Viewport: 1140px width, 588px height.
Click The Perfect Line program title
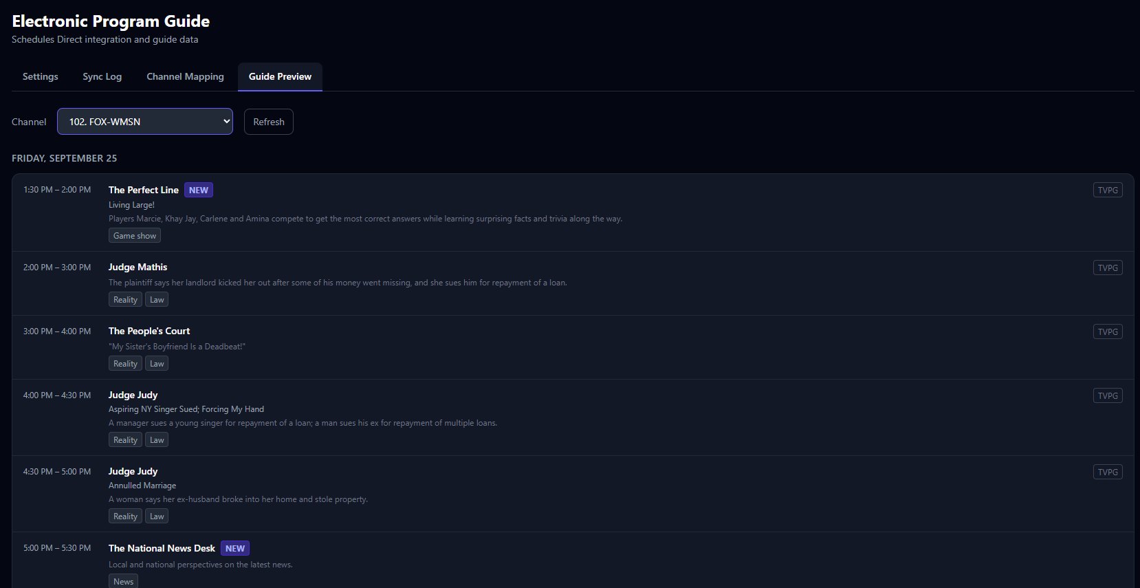144,190
